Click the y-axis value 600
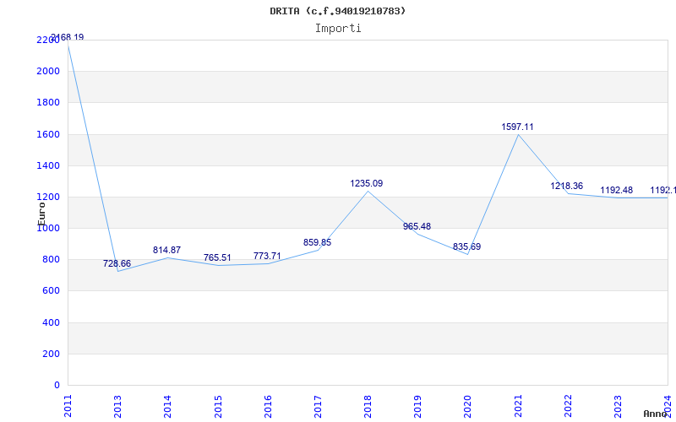The image size is (676, 422). tap(52, 290)
